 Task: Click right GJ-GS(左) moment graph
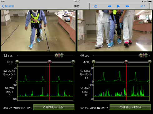[x=122, y=75]
